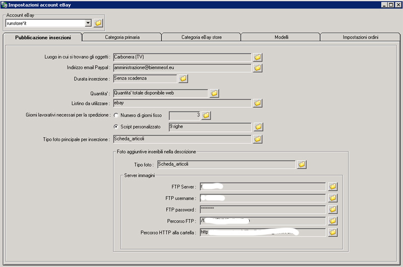Open folder icon for Script personalizzato

258,126
